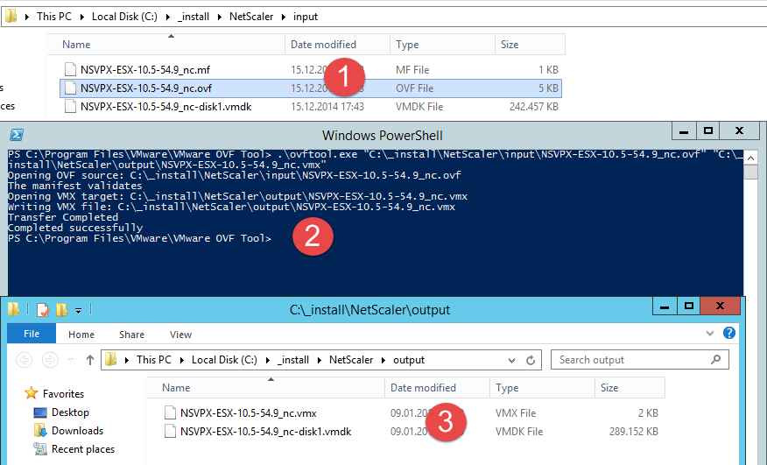The height and width of the screenshot is (465, 767).
Task: Click the Recent places icon
Action: [40, 449]
